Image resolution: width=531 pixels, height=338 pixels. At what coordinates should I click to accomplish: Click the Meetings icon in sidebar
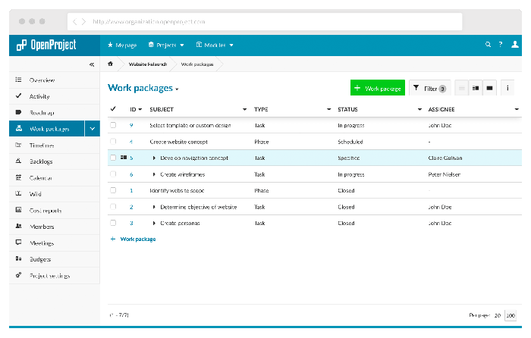19,243
